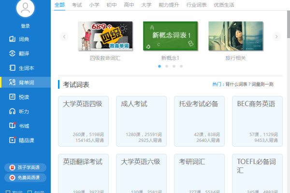Click the 登录 login link
The image size is (290, 193).
[x=25, y=26]
